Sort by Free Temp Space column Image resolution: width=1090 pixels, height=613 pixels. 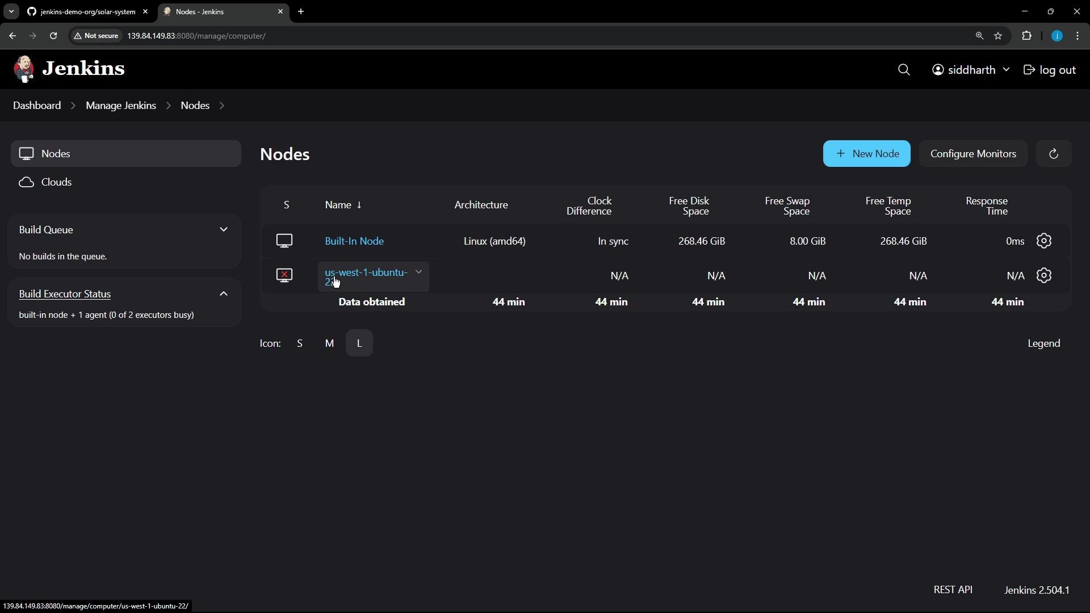(888, 206)
